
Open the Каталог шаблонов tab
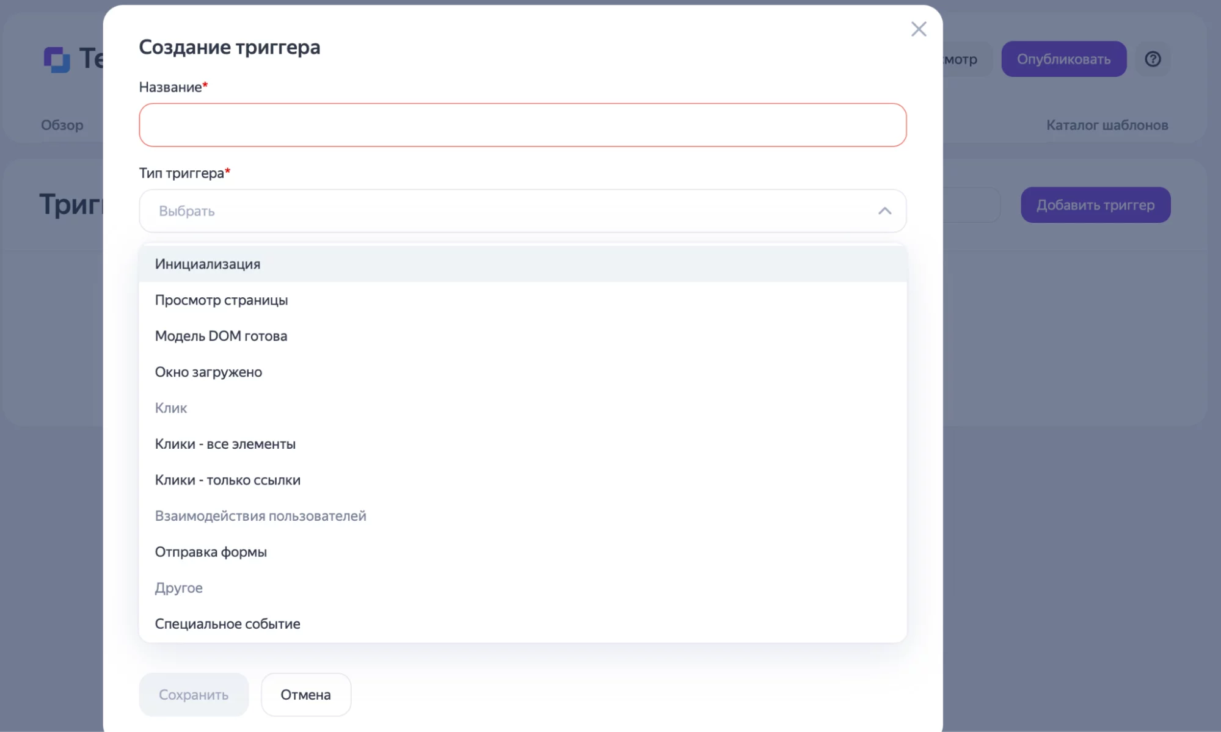(x=1106, y=125)
